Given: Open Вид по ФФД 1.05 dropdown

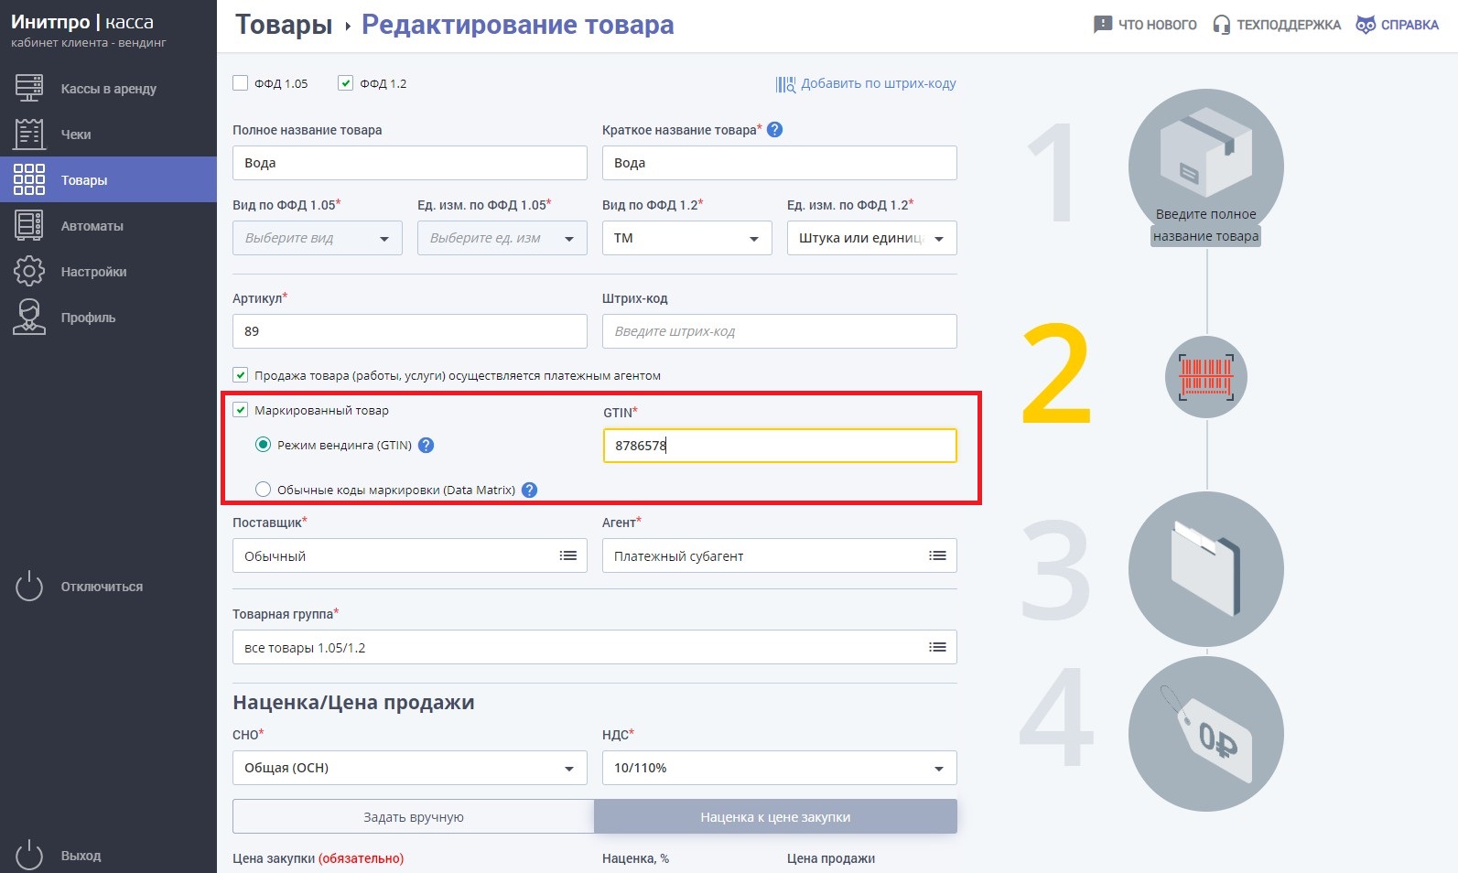Looking at the screenshot, I should (x=318, y=238).
